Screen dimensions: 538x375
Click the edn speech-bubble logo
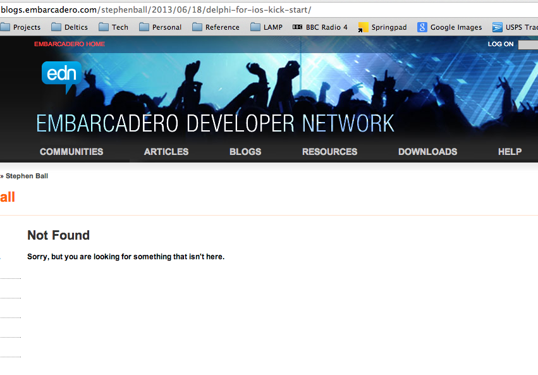[62, 77]
